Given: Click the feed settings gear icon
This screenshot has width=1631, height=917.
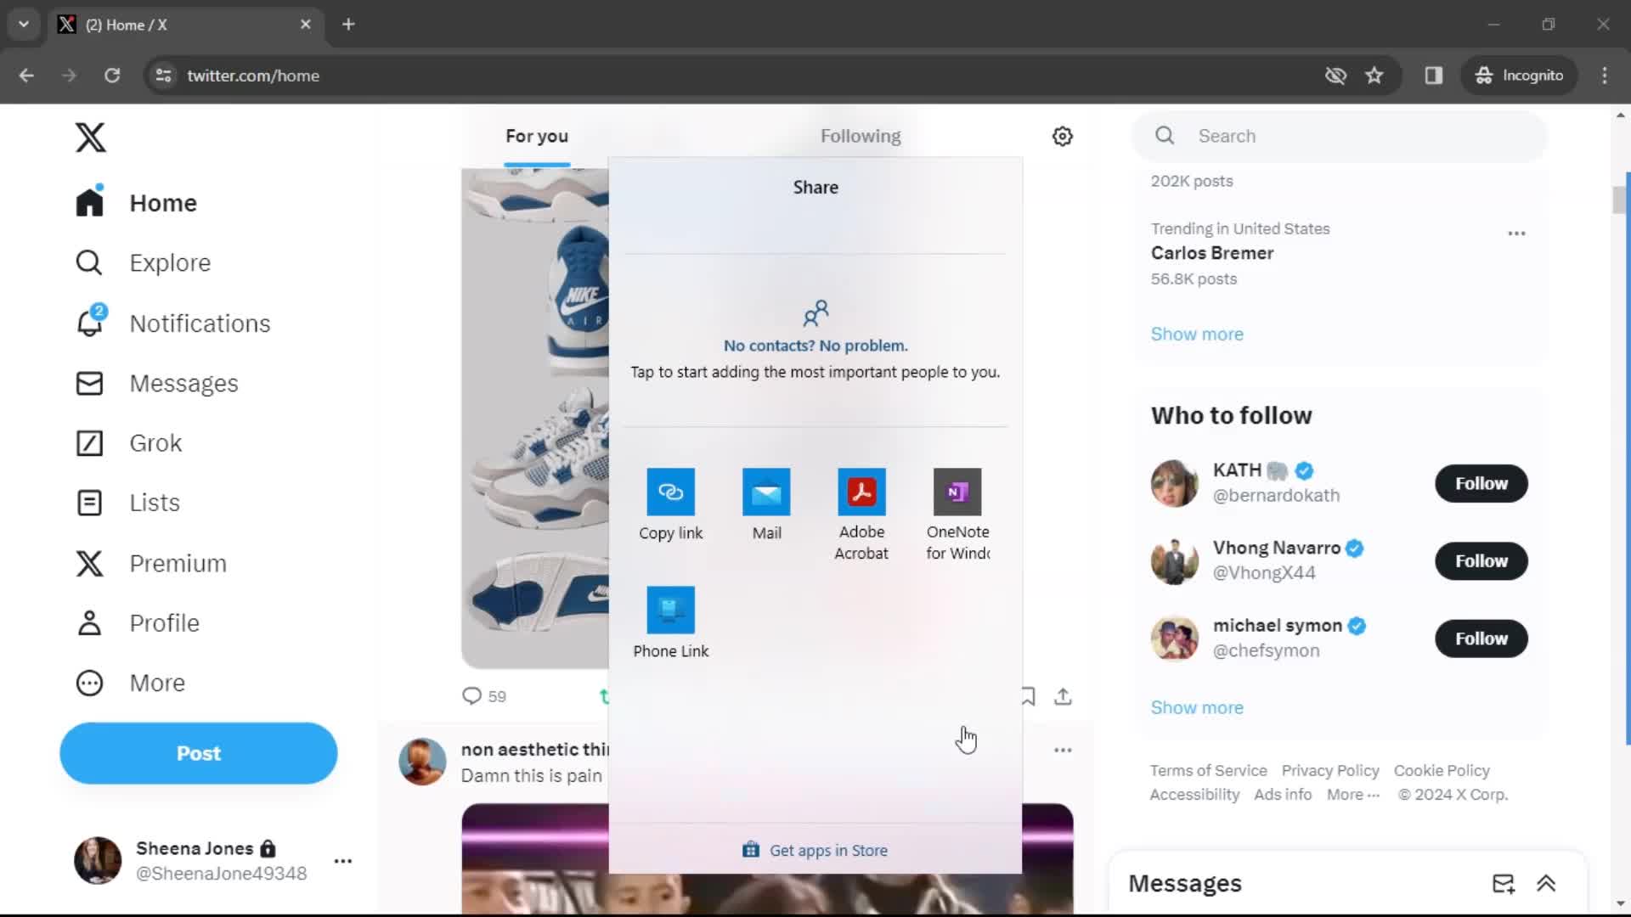Looking at the screenshot, I should (1062, 136).
